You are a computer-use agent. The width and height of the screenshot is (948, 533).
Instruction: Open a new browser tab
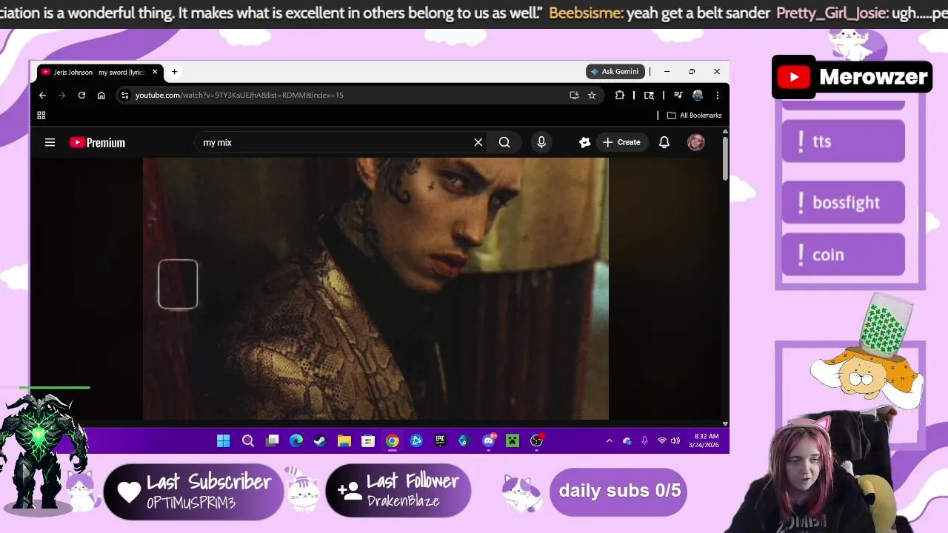[174, 72]
